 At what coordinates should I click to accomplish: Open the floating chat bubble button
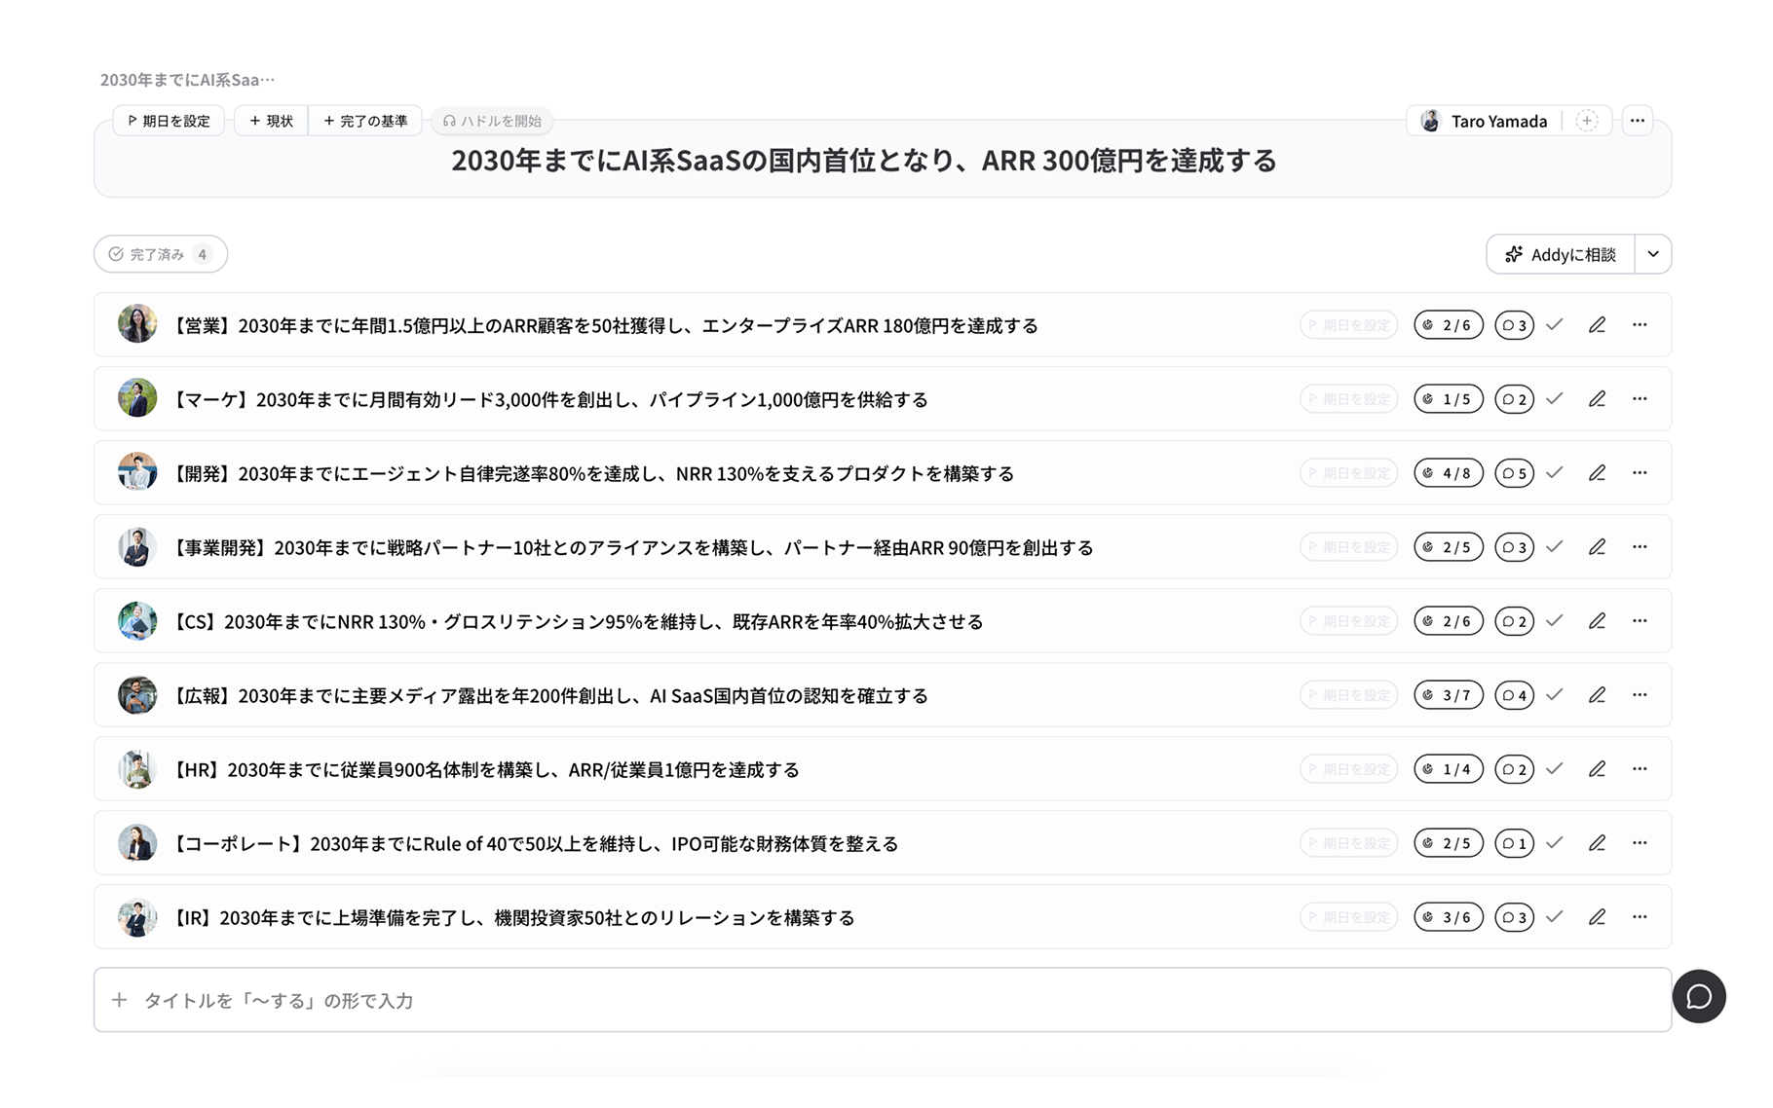[1699, 996]
